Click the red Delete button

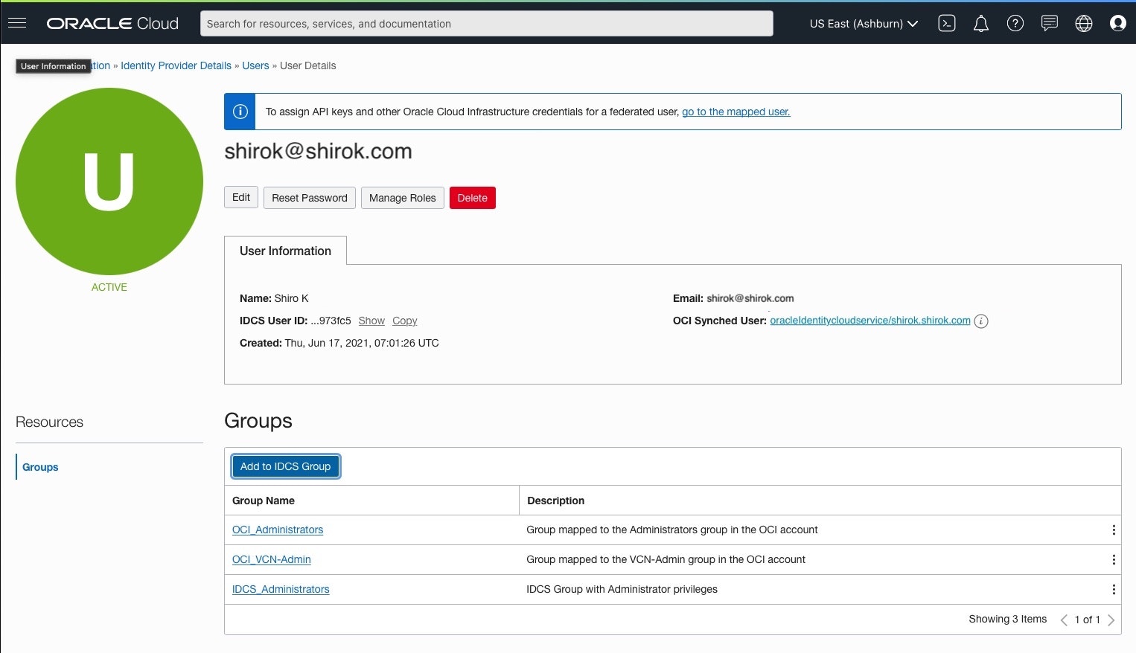[x=473, y=198]
